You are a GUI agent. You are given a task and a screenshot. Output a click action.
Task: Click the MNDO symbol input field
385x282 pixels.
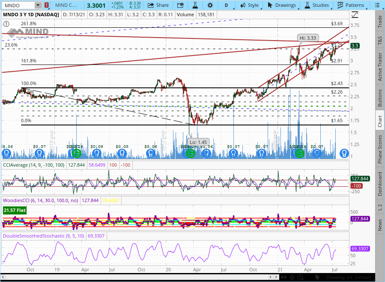click(x=18, y=5)
